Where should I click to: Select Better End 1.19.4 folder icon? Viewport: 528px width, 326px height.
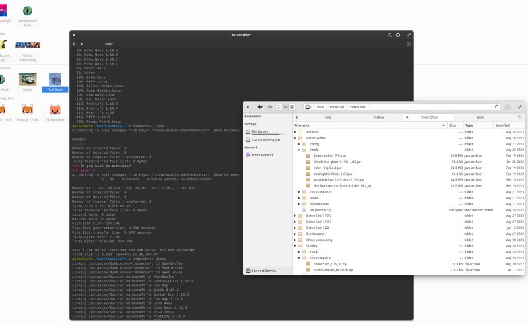pyautogui.click(x=300, y=222)
